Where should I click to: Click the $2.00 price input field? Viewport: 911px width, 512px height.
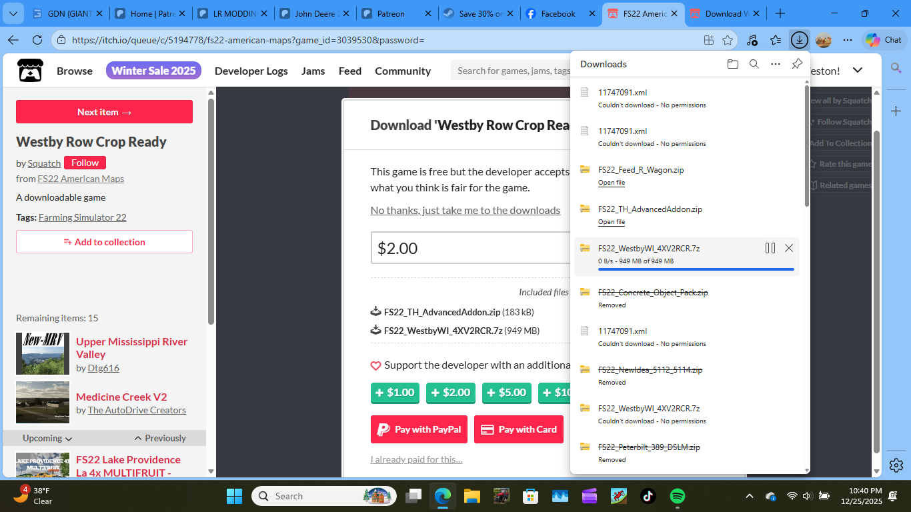(x=471, y=248)
